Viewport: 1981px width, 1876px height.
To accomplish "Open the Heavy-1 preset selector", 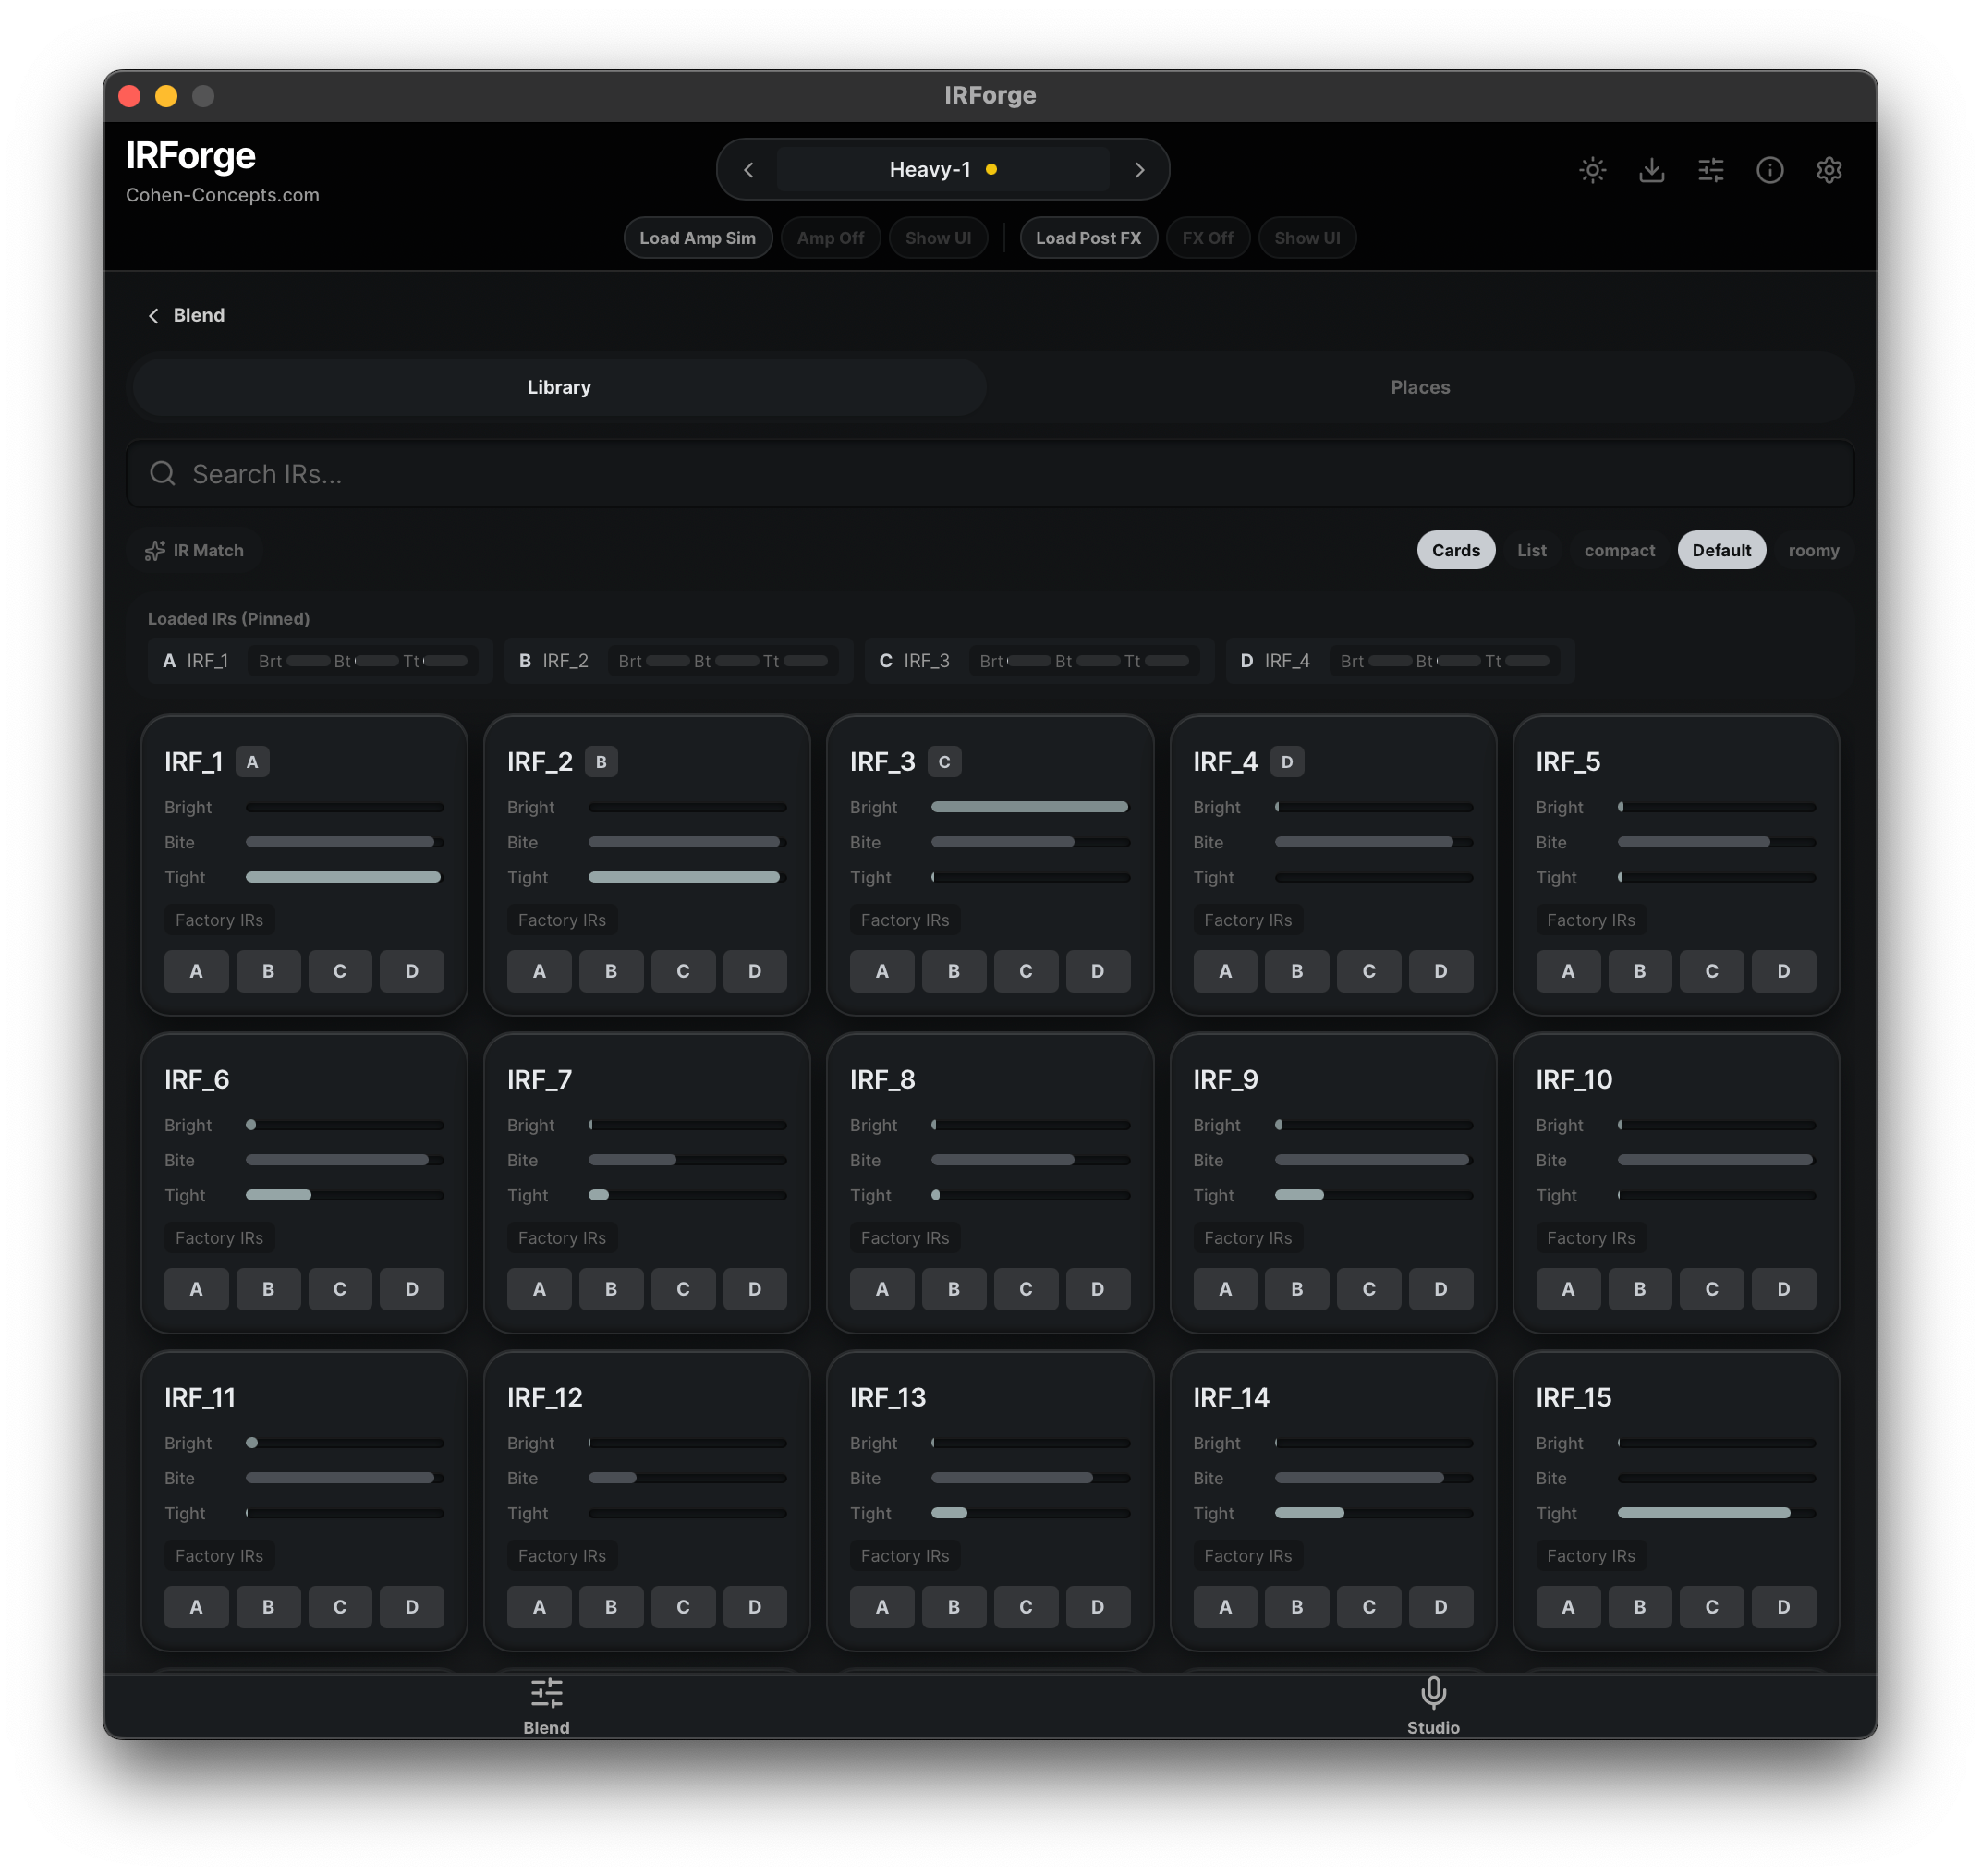I will pos(943,169).
